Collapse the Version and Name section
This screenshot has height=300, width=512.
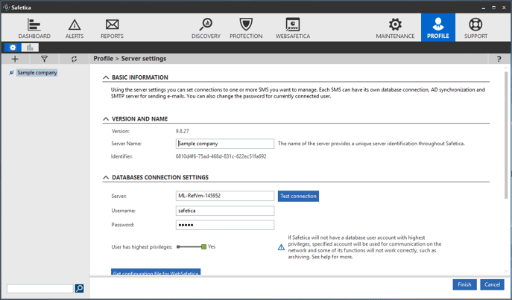pos(106,119)
